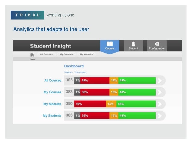Open the My Courses dashboard link

click(x=53, y=92)
